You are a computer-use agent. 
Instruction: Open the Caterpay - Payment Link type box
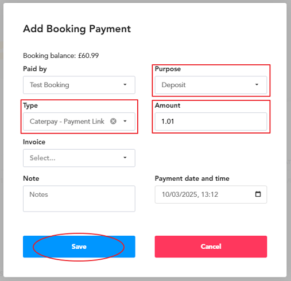[79, 122]
